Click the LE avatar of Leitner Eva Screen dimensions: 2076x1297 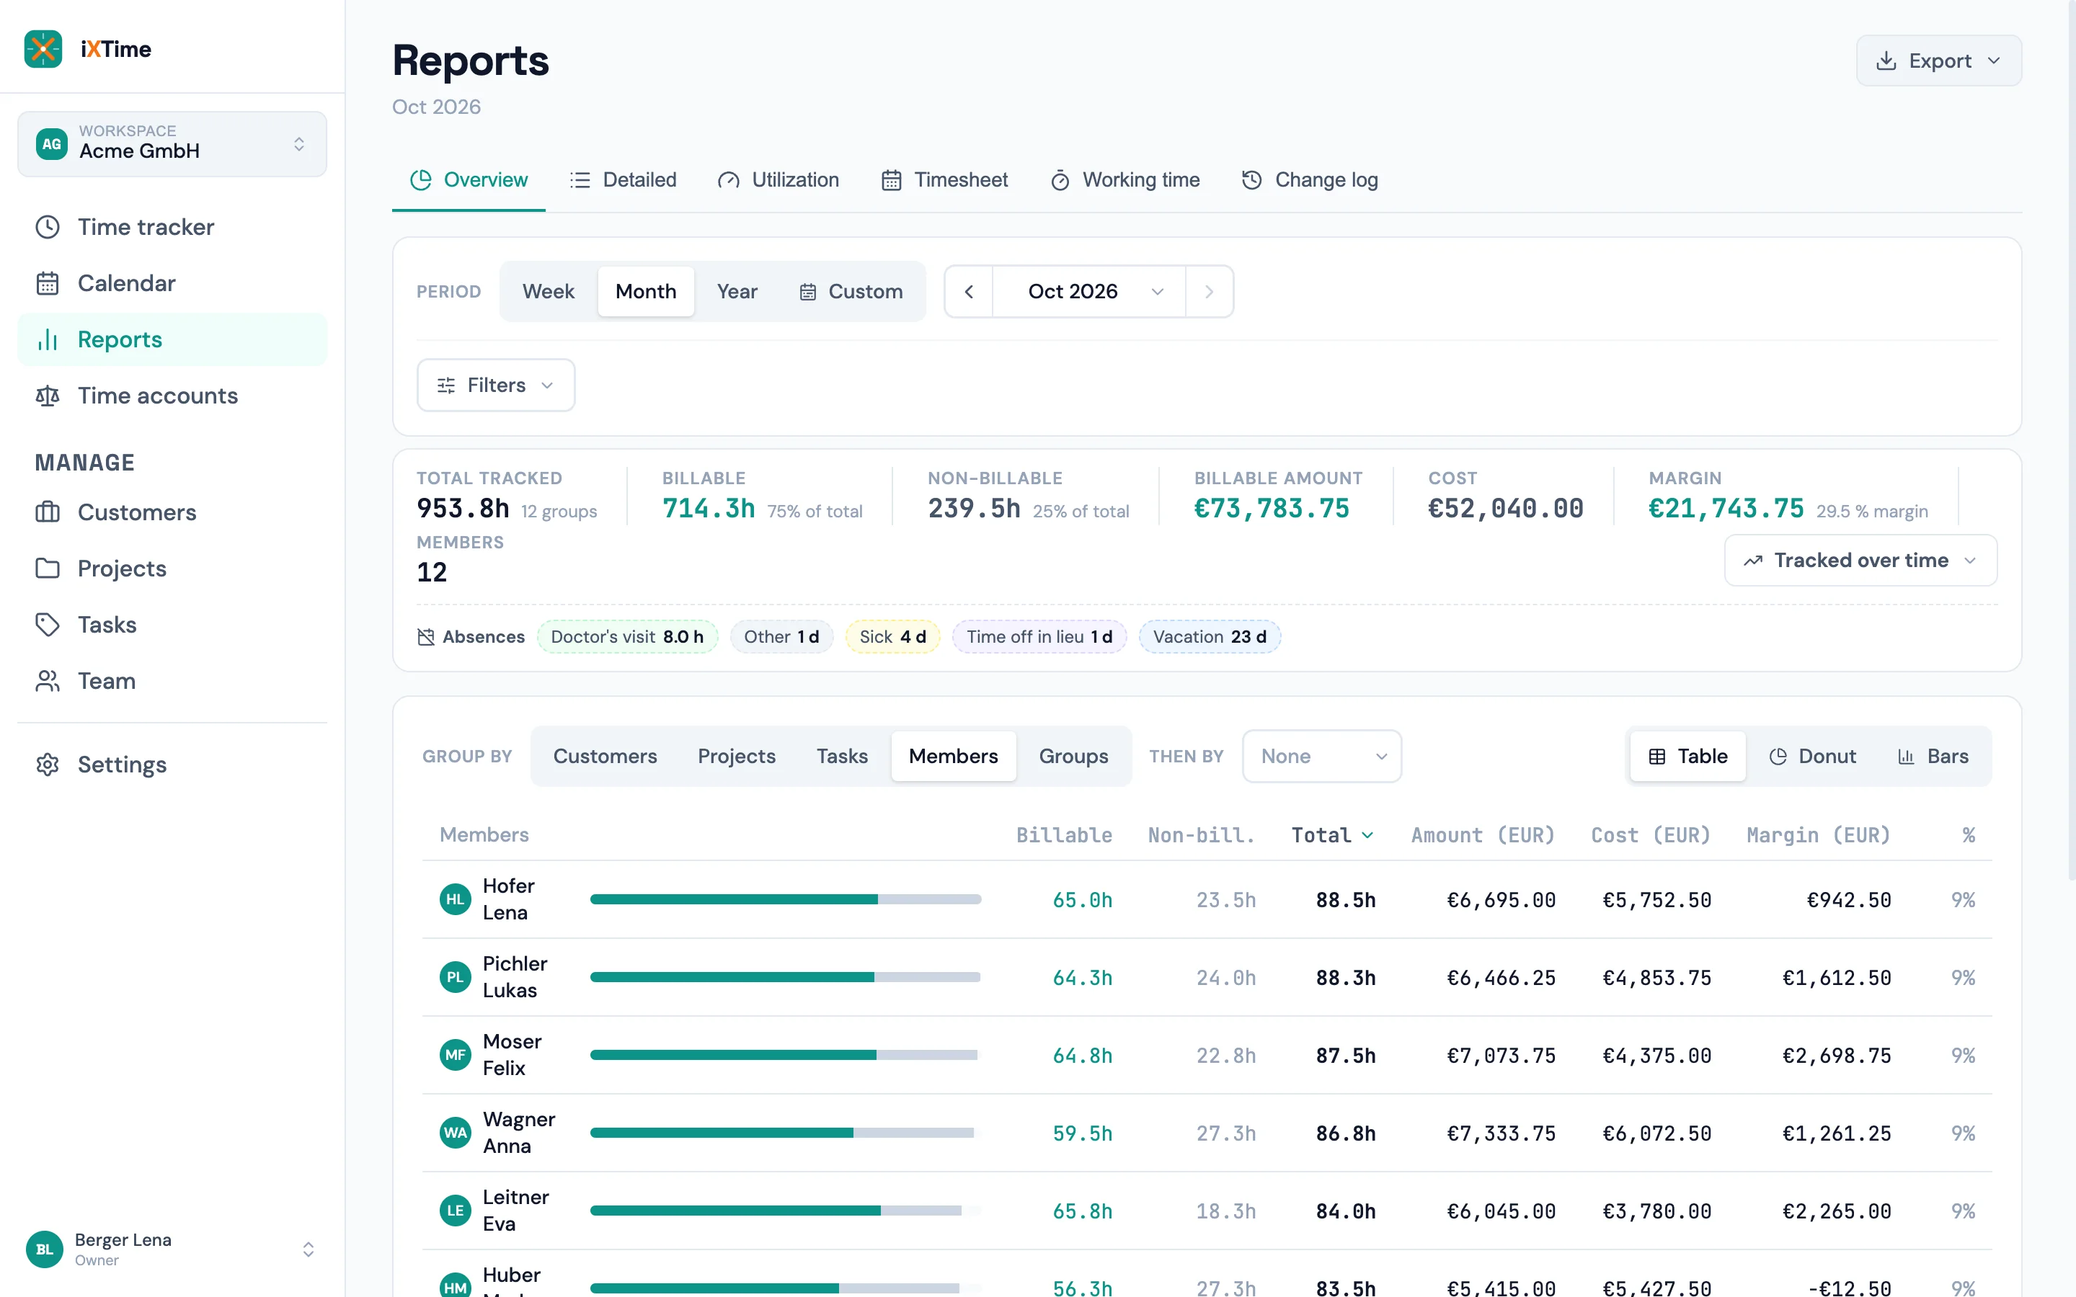(x=456, y=1211)
